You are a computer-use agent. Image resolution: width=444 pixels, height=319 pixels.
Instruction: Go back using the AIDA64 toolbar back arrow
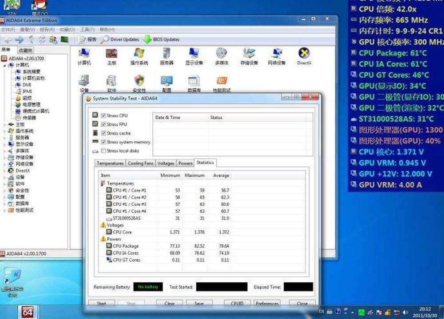click(8, 39)
